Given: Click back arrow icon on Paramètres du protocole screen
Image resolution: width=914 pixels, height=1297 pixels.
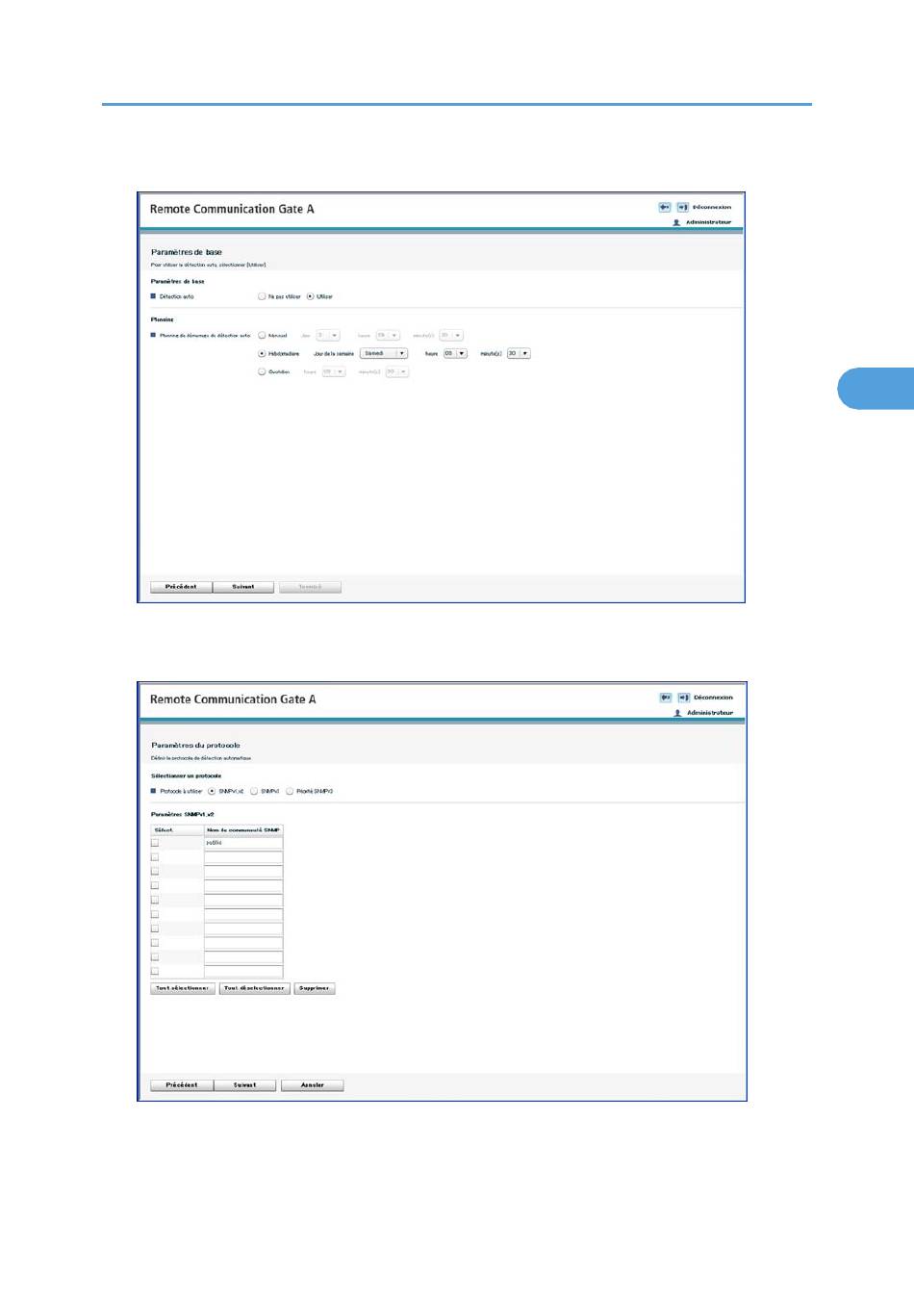Looking at the screenshot, I should [666, 698].
